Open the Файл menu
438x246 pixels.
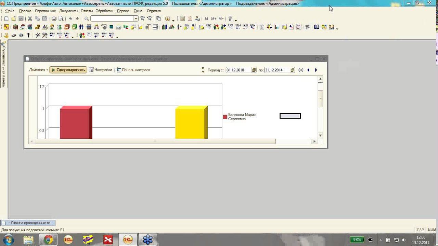pos(10,11)
